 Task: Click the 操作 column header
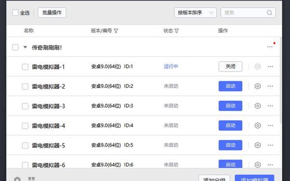[x=223, y=31]
